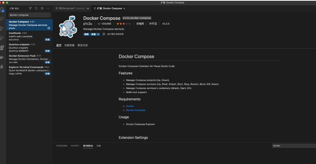The image size is (316, 164).
Task: Open the Search view in activity bar
Action: pyautogui.click(x=2, y=19)
